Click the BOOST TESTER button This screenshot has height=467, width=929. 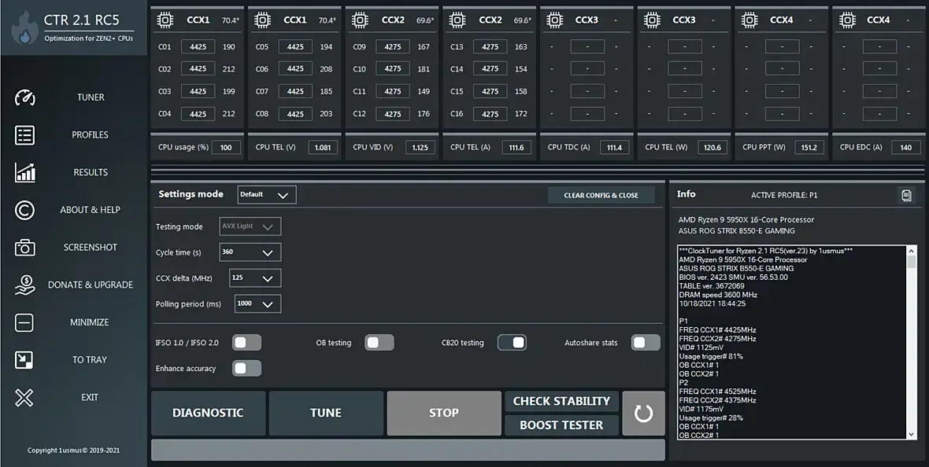tap(561, 425)
